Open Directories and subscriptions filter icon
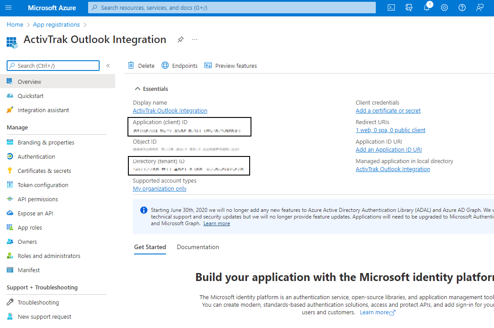 point(409,8)
